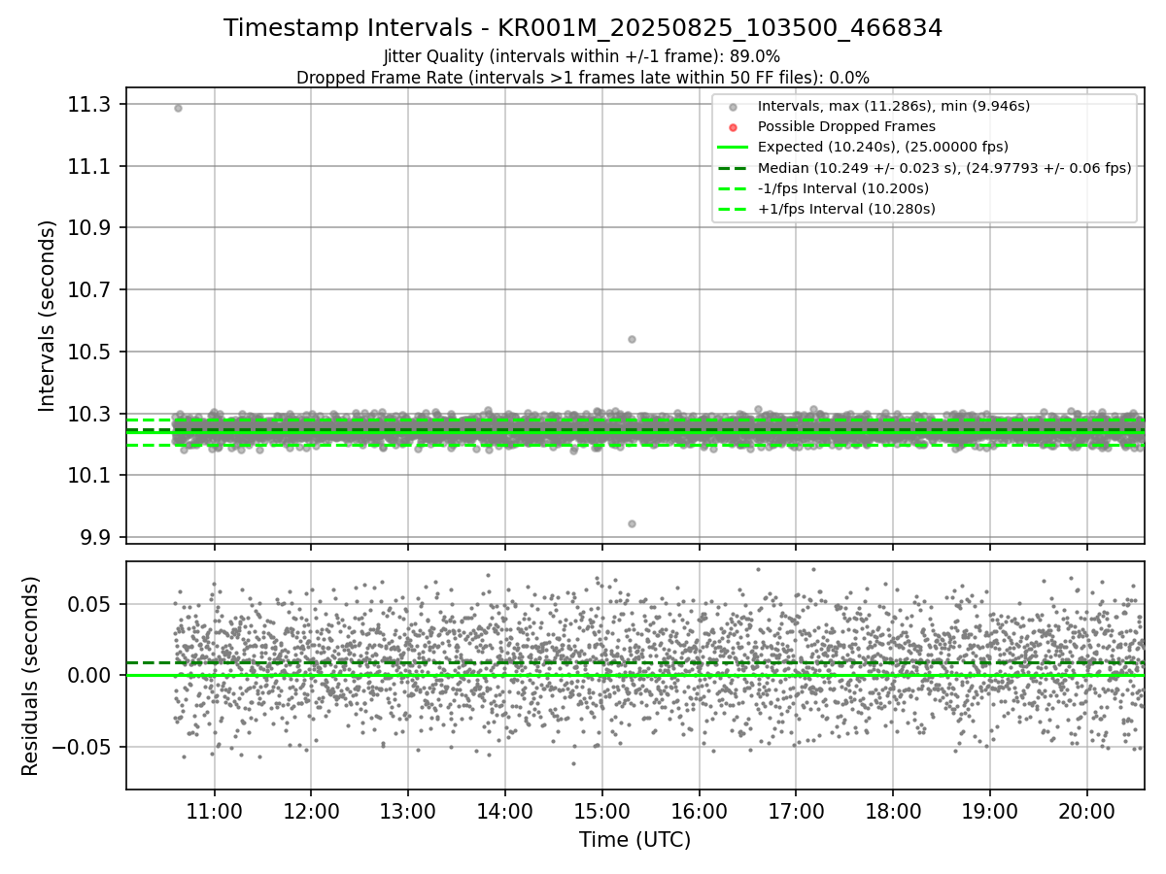Screen dimensions: 1166x874
Task: Click the '10.3' y-axis tick label
Action: coord(90,414)
